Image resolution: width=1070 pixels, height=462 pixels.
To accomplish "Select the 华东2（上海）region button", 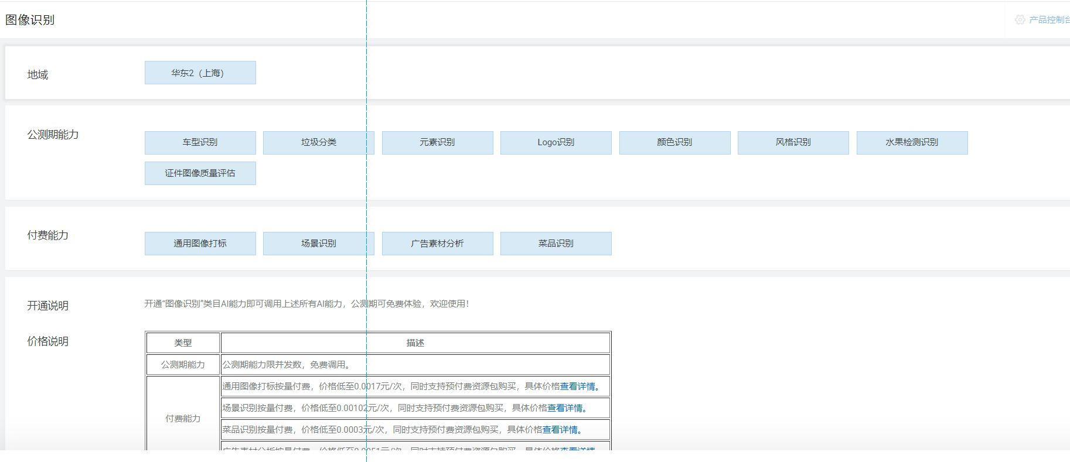I will (200, 73).
